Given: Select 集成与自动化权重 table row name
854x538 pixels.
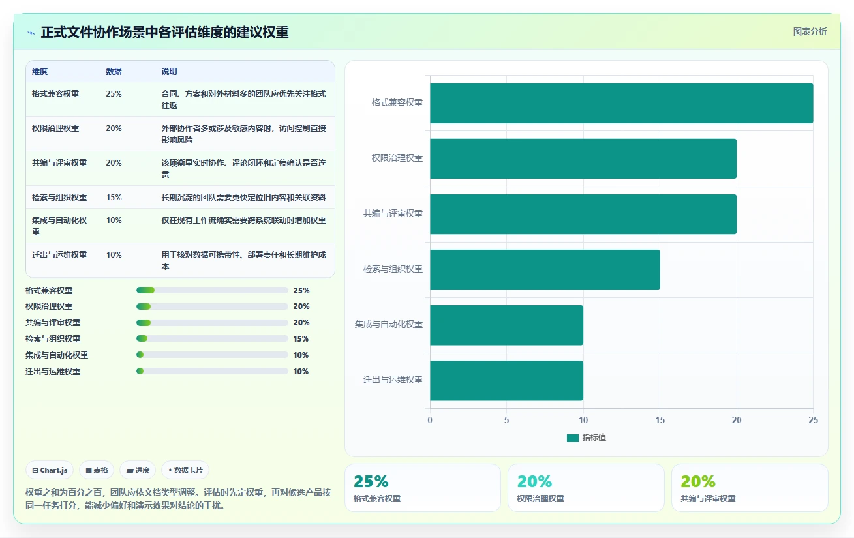Looking at the screenshot, I should (59, 226).
